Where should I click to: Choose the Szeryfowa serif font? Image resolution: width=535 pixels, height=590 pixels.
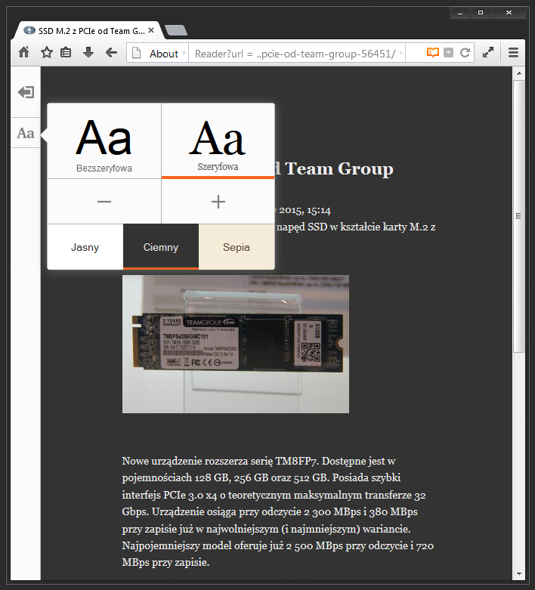click(218, 141)
